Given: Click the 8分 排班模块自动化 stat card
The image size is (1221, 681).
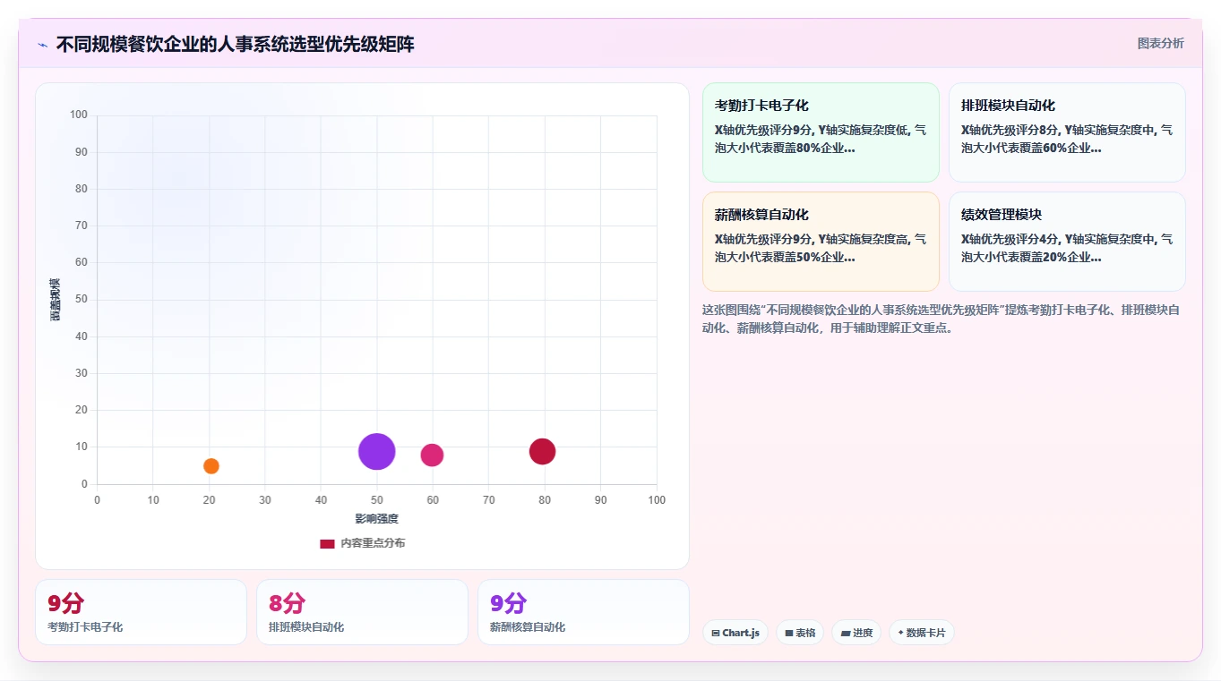Looking at the screenshot, I should pyautogui.click(x=362, y=612).
